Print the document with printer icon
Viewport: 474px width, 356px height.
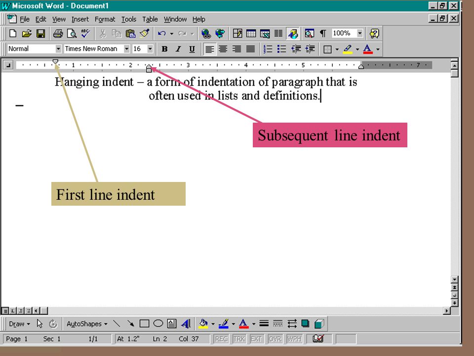tap(58, 33)
